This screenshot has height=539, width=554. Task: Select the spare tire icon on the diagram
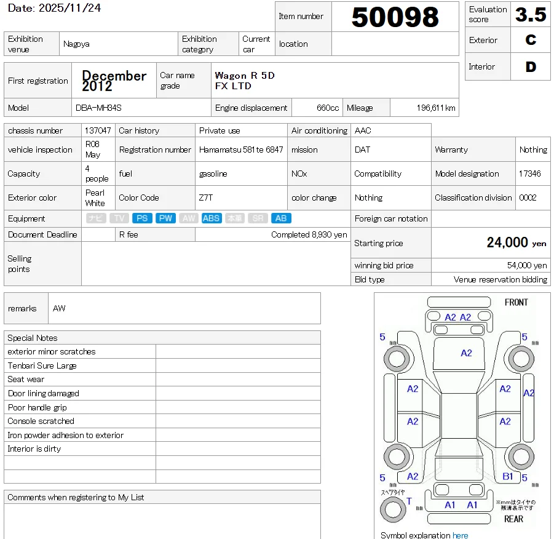(394, 508)
